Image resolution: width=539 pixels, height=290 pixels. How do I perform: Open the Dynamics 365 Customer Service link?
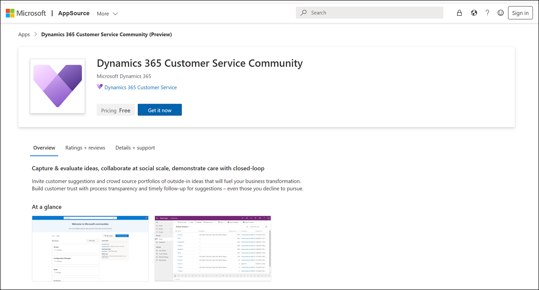click(x=140, y=87)
